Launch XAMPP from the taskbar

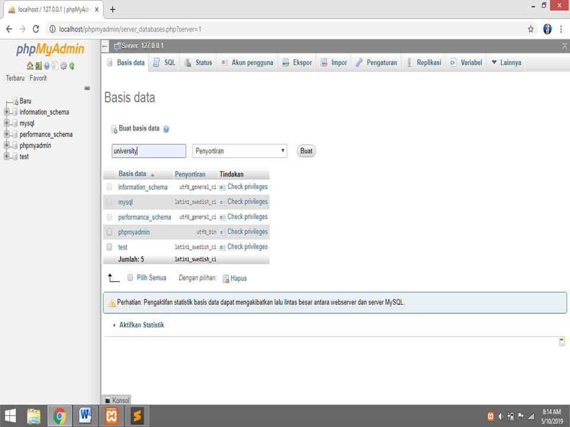(111, 416)
